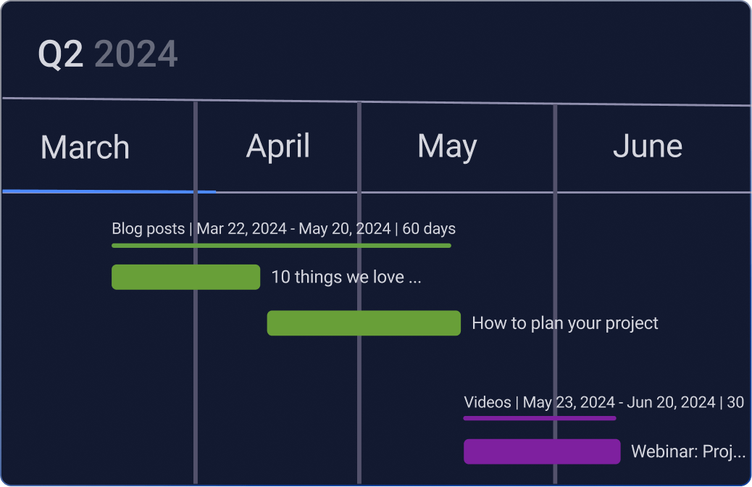Click the '10 things we love ...' text label

pyautogui.click(x=346, y=277)
